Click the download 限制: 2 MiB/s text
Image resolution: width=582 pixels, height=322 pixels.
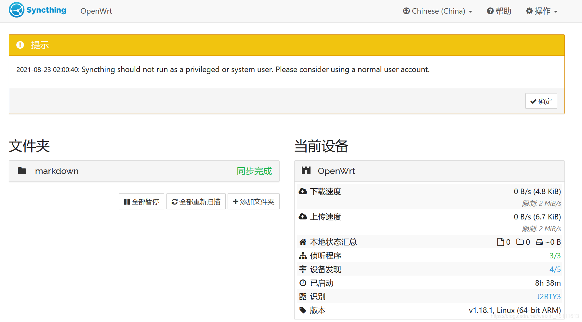(541, 203)
